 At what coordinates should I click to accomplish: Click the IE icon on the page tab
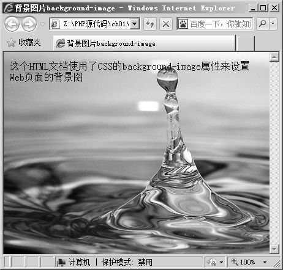(x=61, y=43)
